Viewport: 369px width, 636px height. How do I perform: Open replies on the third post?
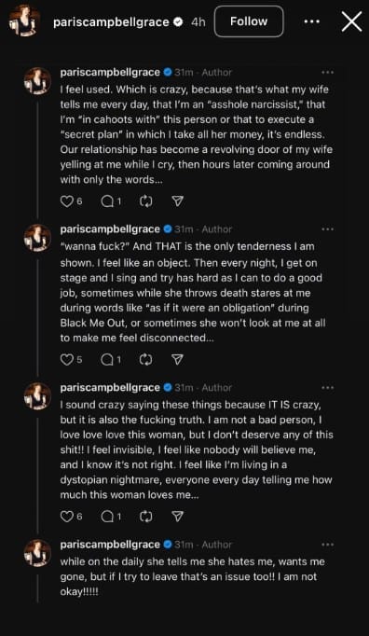tap(107, 517)
